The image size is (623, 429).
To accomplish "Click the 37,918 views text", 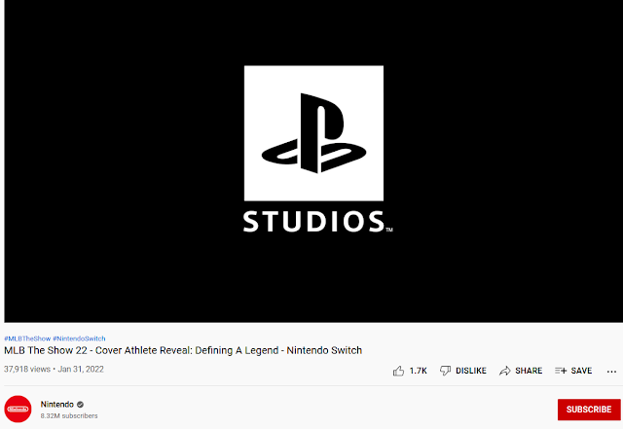I will 27,369.
